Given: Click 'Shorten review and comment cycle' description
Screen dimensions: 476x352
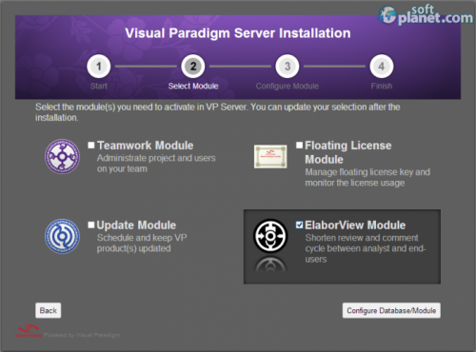Looking at the screenshot, I should [x=366, y=248].
